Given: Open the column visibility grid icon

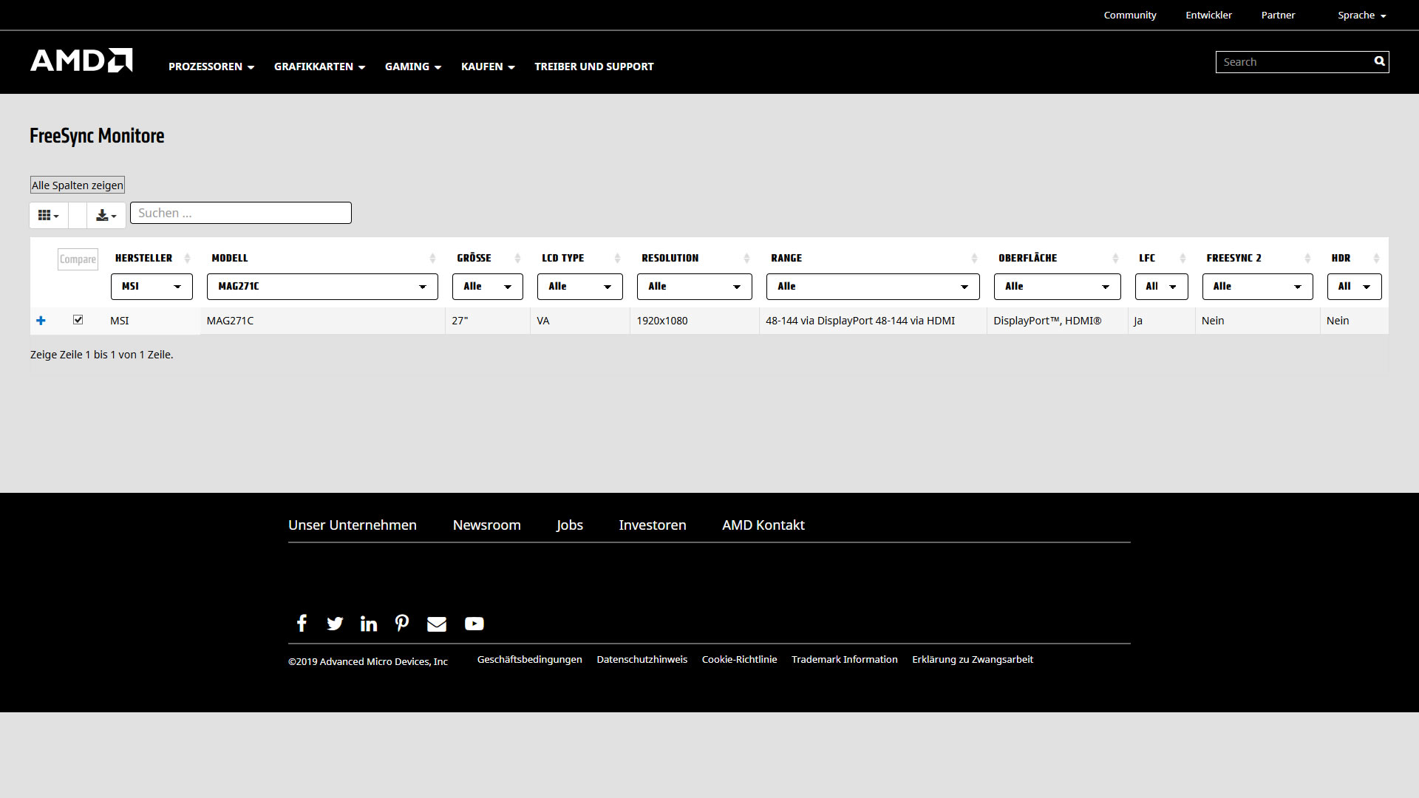Looking at the screenshot, I should tap(48, 215).
